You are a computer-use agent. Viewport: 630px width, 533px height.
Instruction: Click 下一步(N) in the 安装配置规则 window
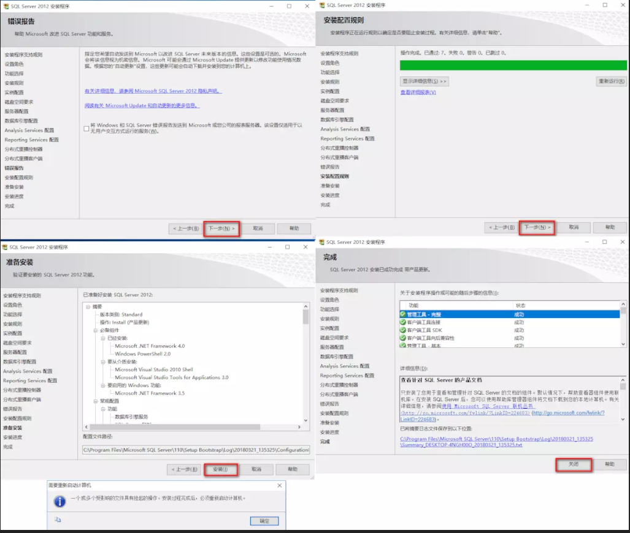[x=537, y=227]
